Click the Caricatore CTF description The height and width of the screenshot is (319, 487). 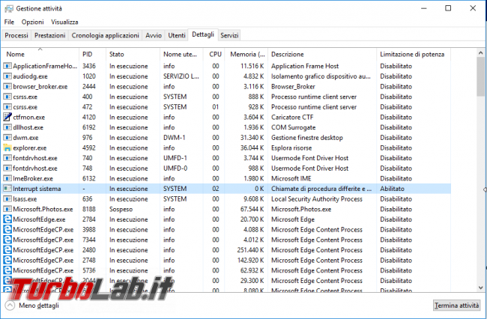tap(292, 117)
